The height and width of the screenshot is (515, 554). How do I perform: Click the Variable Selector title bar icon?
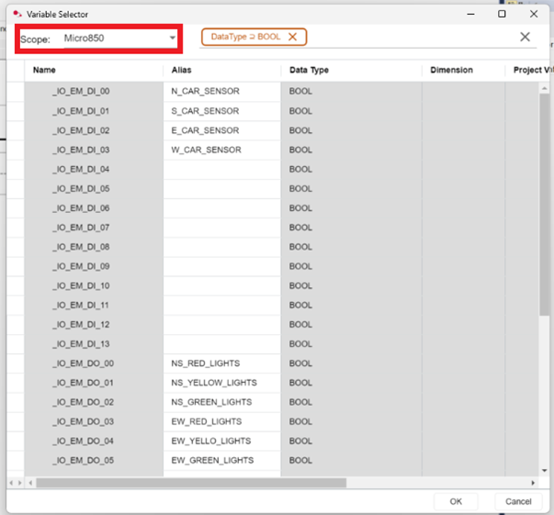coord(17,14)
